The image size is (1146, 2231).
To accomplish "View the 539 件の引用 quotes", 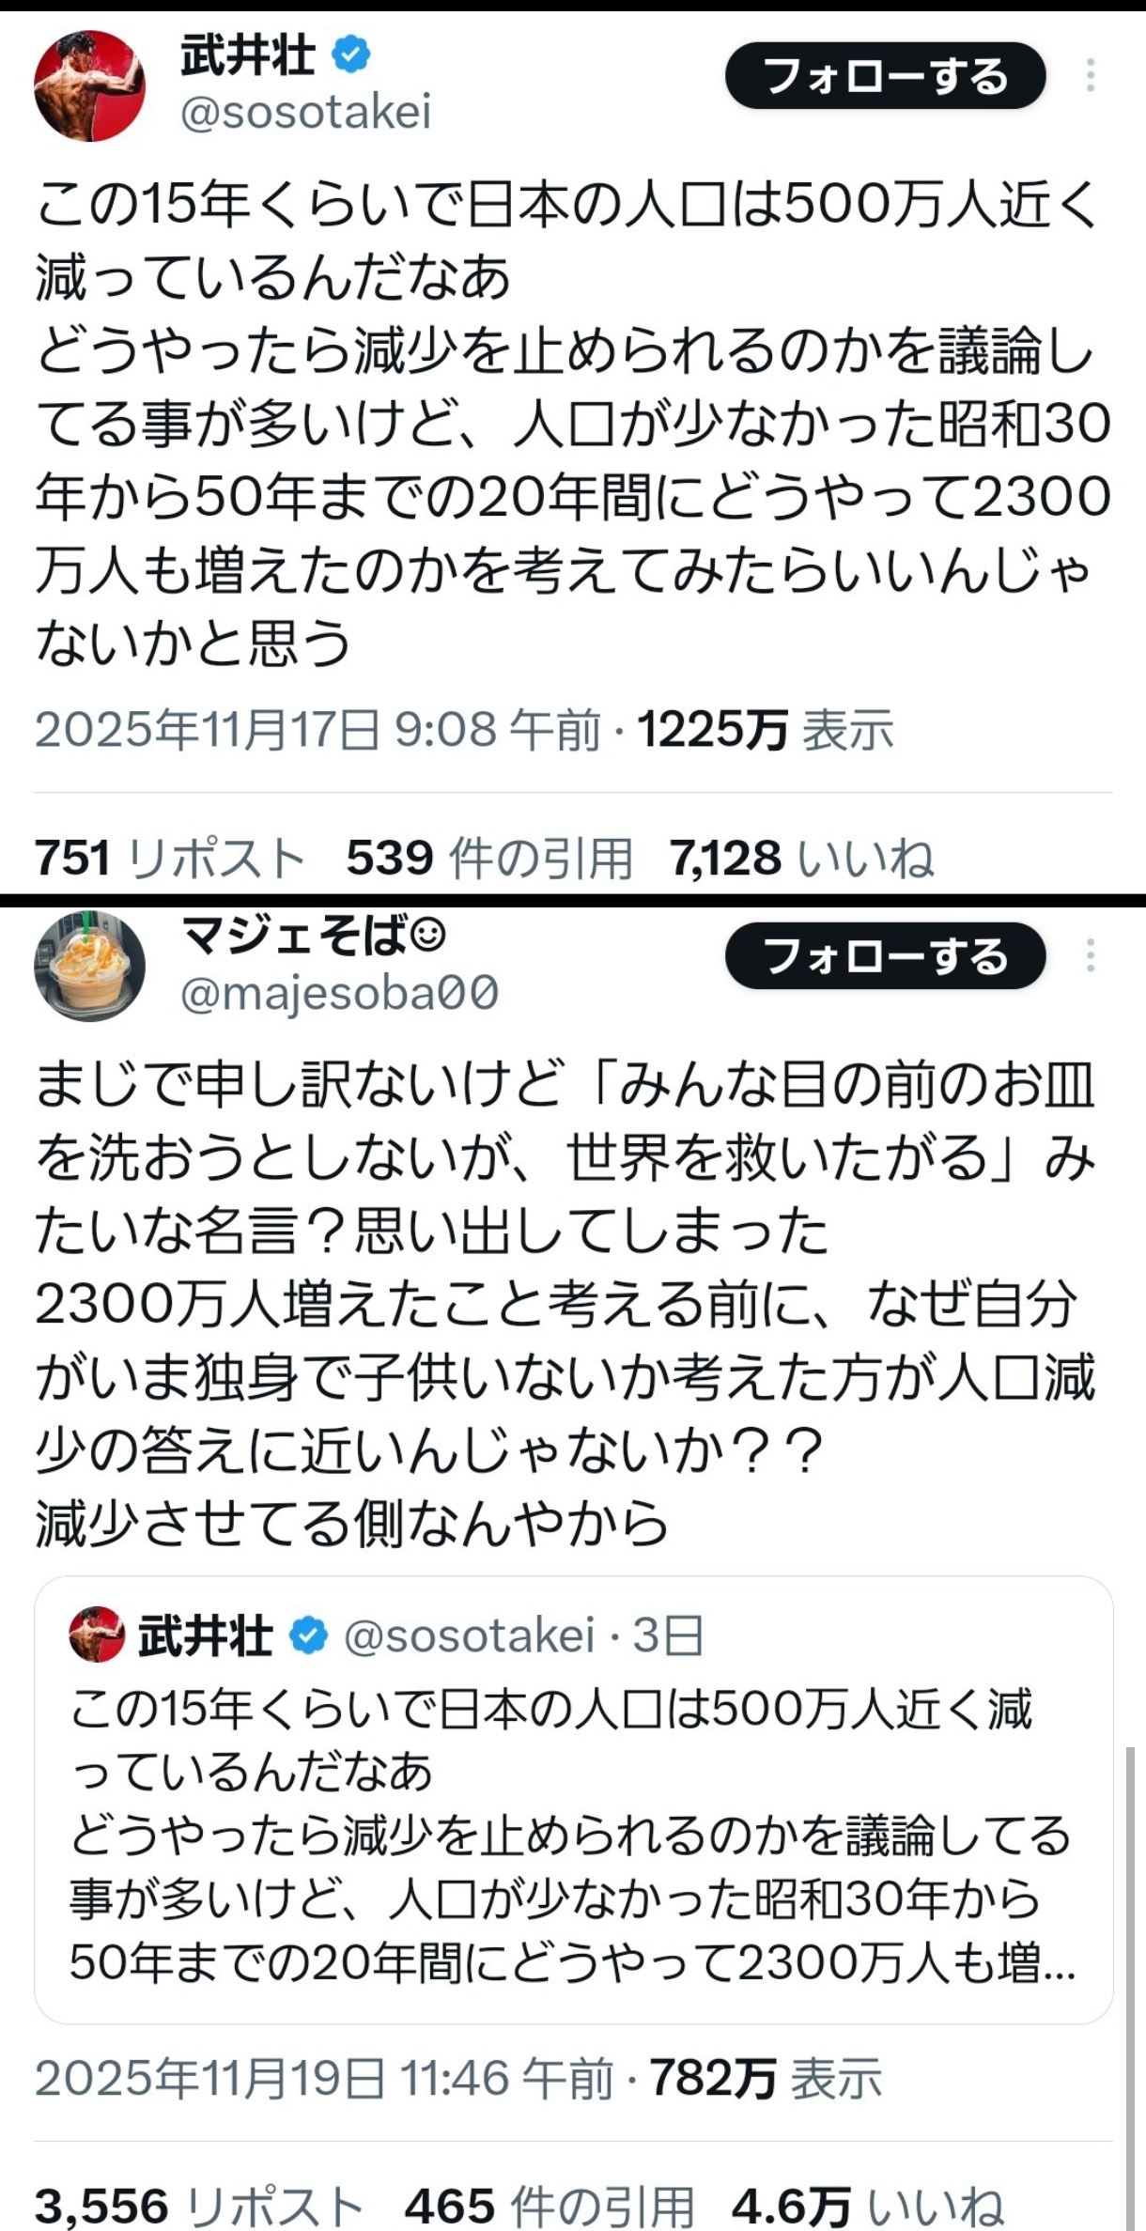I will pos(488,858).
